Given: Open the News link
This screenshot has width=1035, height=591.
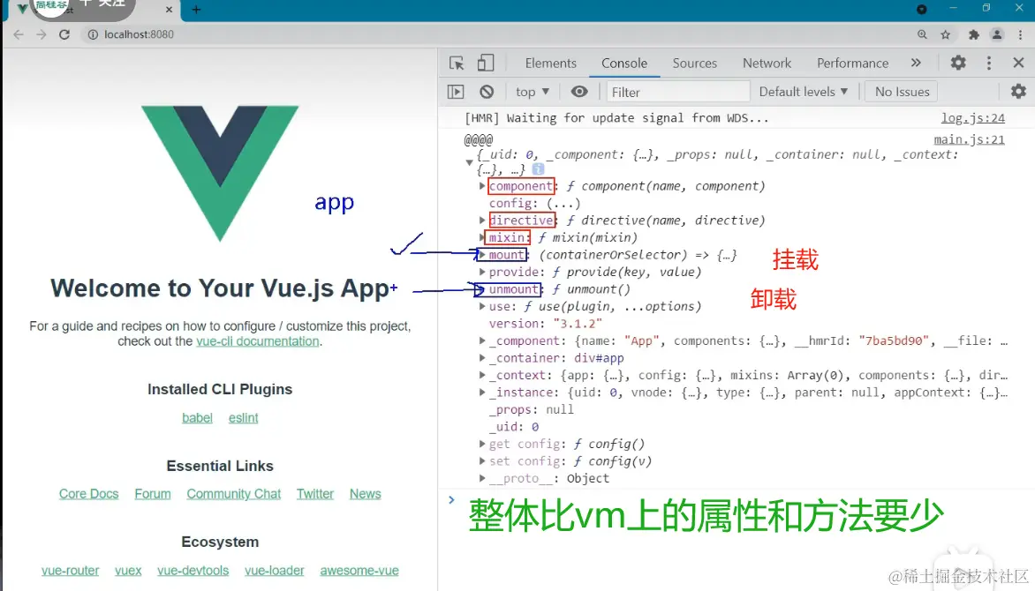Looking at the screenshot, I should 365,494.
